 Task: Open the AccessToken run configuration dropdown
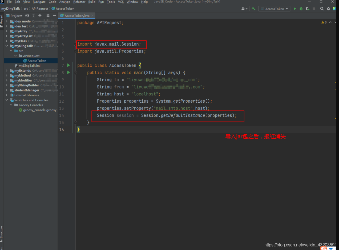coord(274,9)
